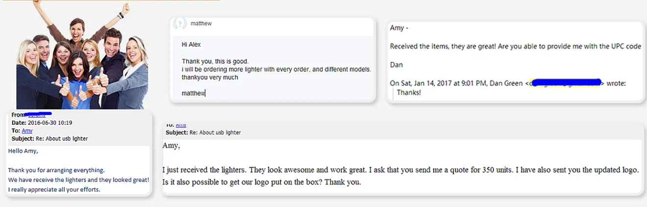Click the matthew sender name in header
Screen dimensions: 647x207
201,23
